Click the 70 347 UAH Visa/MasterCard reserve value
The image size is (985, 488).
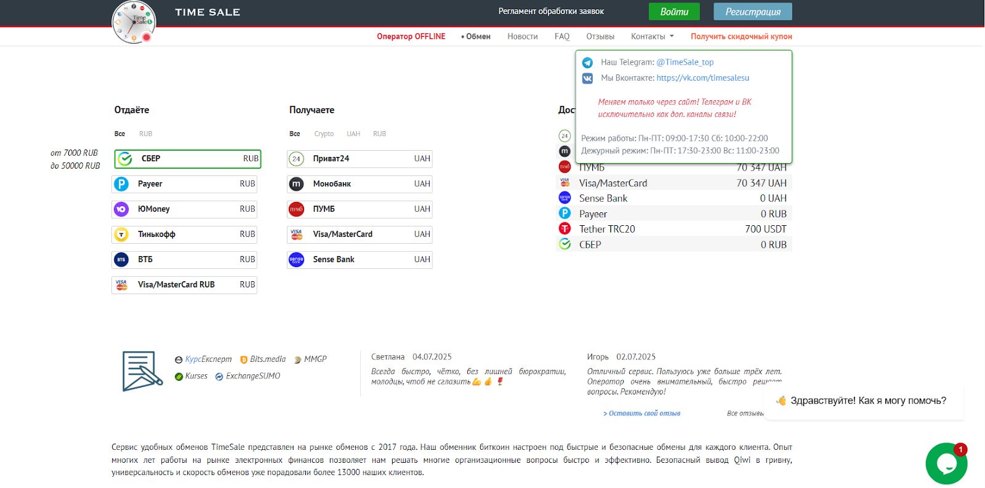click(x=762, y=183)
